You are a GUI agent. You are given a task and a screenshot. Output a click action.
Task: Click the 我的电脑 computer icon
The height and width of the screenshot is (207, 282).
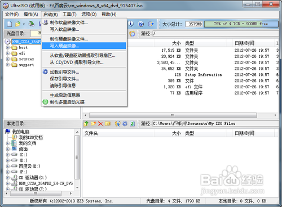coord(8,131)
